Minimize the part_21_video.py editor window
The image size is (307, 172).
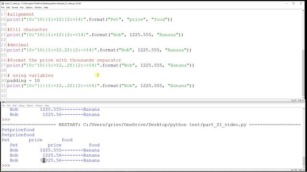click(286, 3)
